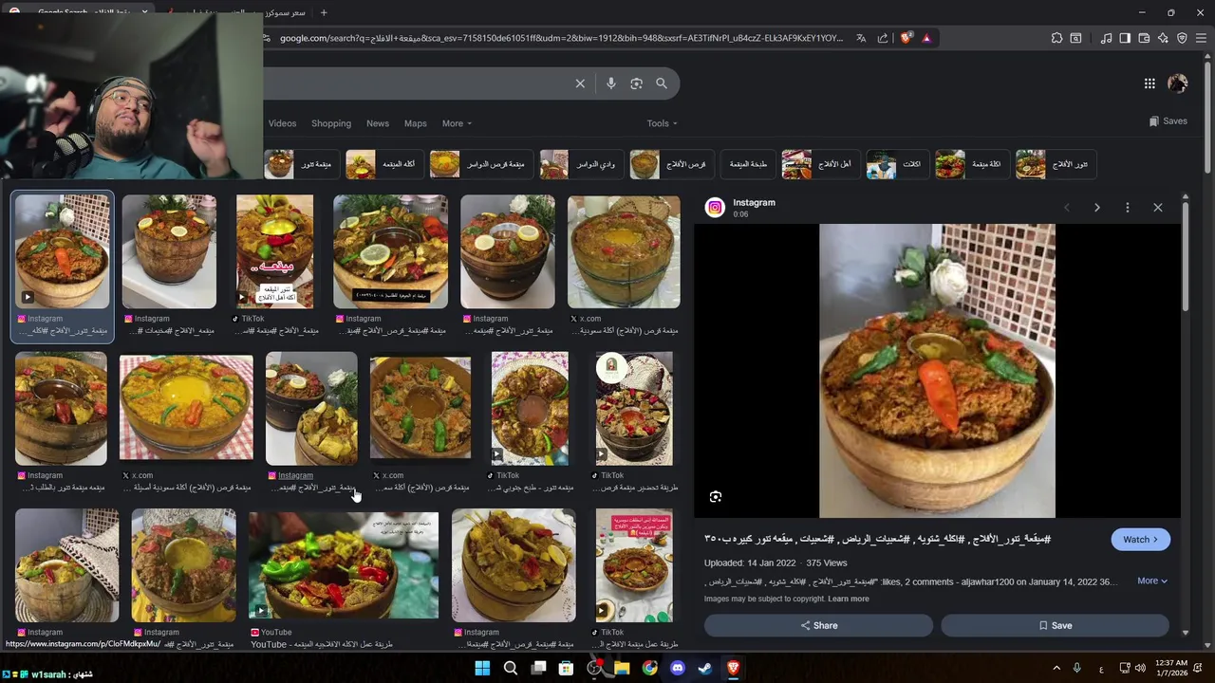Toggle the browser sidebar panel

coord(1125,38)
